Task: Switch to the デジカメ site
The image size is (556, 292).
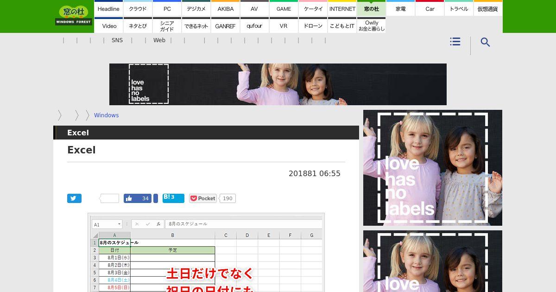Action: (x=196, y=8)
